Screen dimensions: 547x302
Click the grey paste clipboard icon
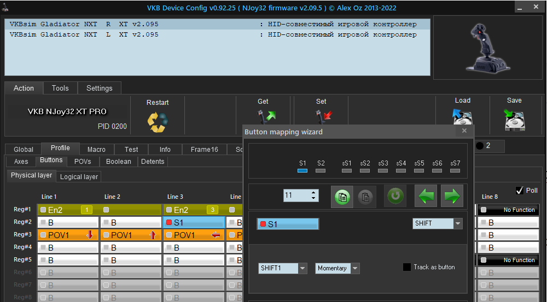(365, 197)
